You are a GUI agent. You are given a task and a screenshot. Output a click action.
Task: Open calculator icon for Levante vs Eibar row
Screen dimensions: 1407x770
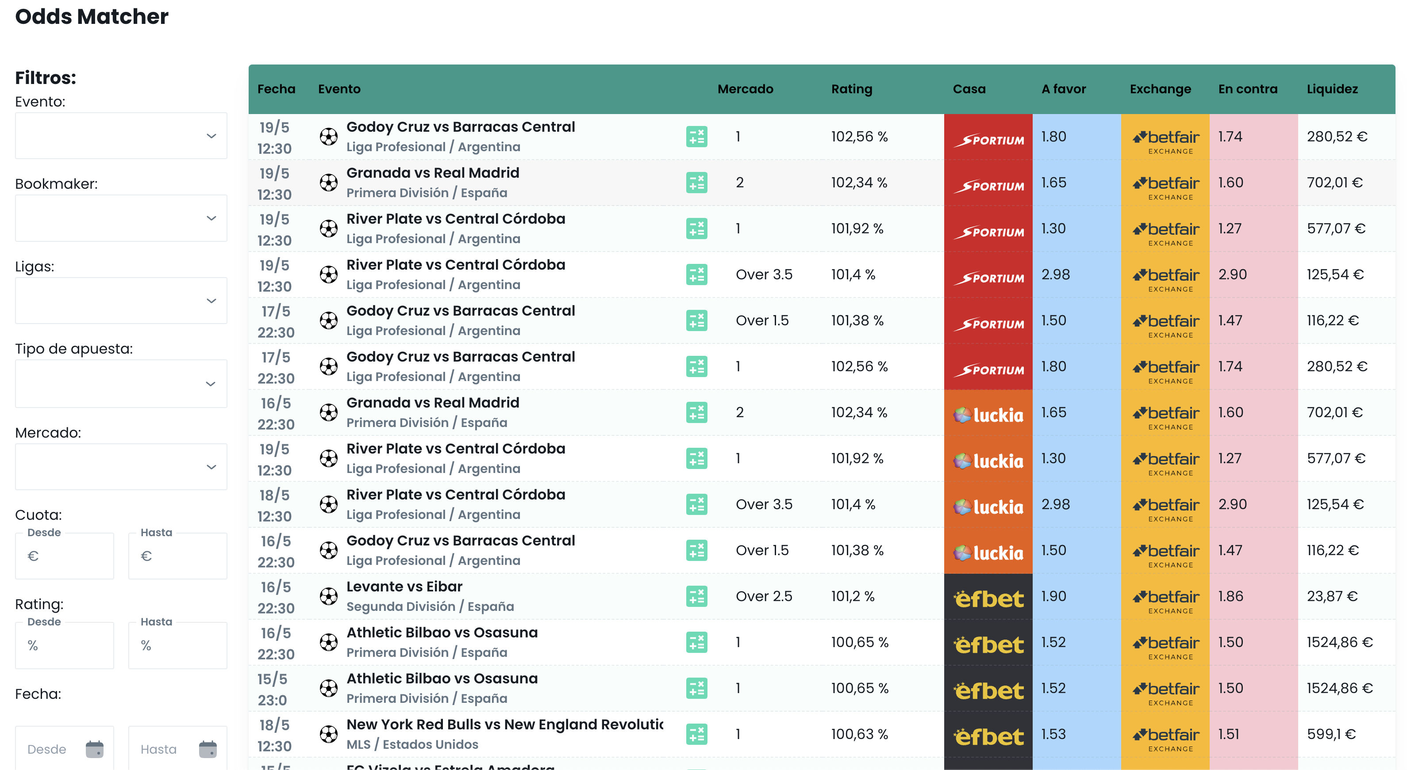(696, 596)
